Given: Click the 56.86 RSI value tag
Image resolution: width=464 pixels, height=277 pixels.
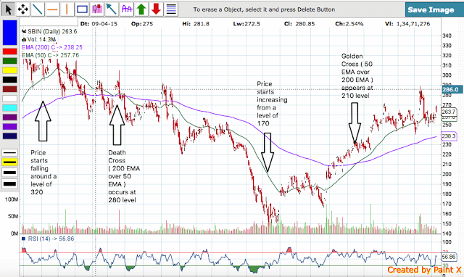Looking at the screenshot, I should click(449, 257).
